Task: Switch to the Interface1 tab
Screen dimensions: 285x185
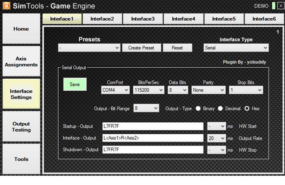Action: tap(62, 19)
